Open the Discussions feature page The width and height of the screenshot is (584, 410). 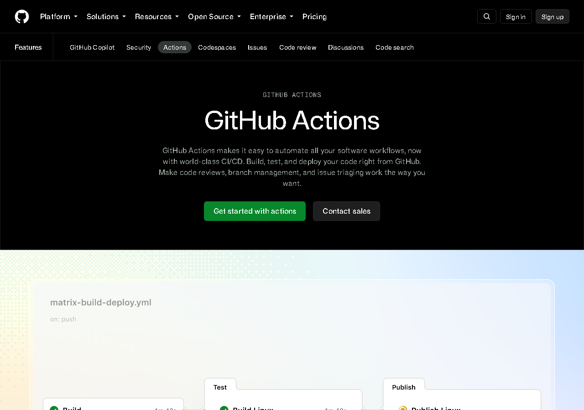(x=346, y=47)
